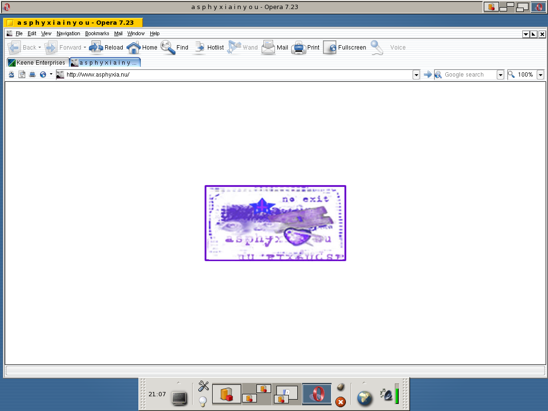Reload the current page

(106, 48)
